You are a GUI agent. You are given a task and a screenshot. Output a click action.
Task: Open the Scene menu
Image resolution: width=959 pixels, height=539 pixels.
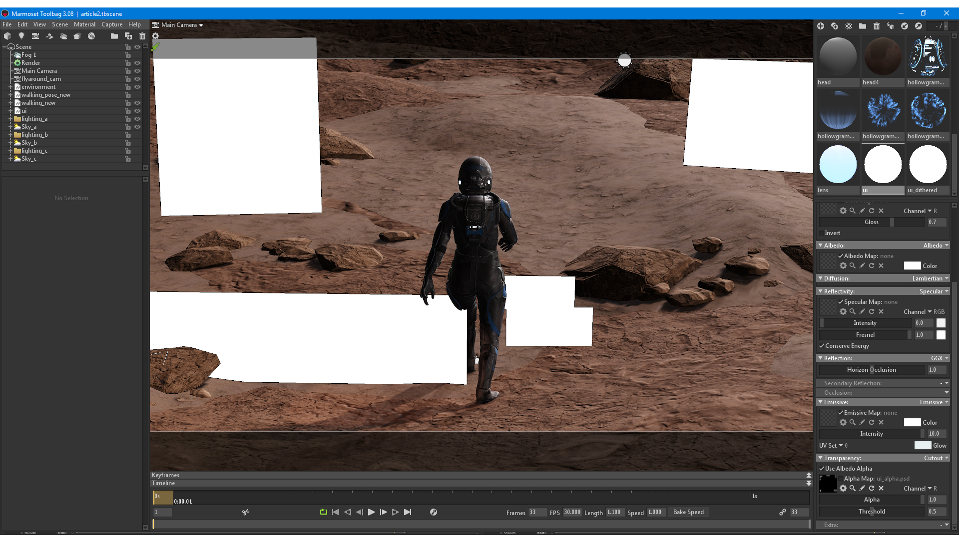point(60,24)
